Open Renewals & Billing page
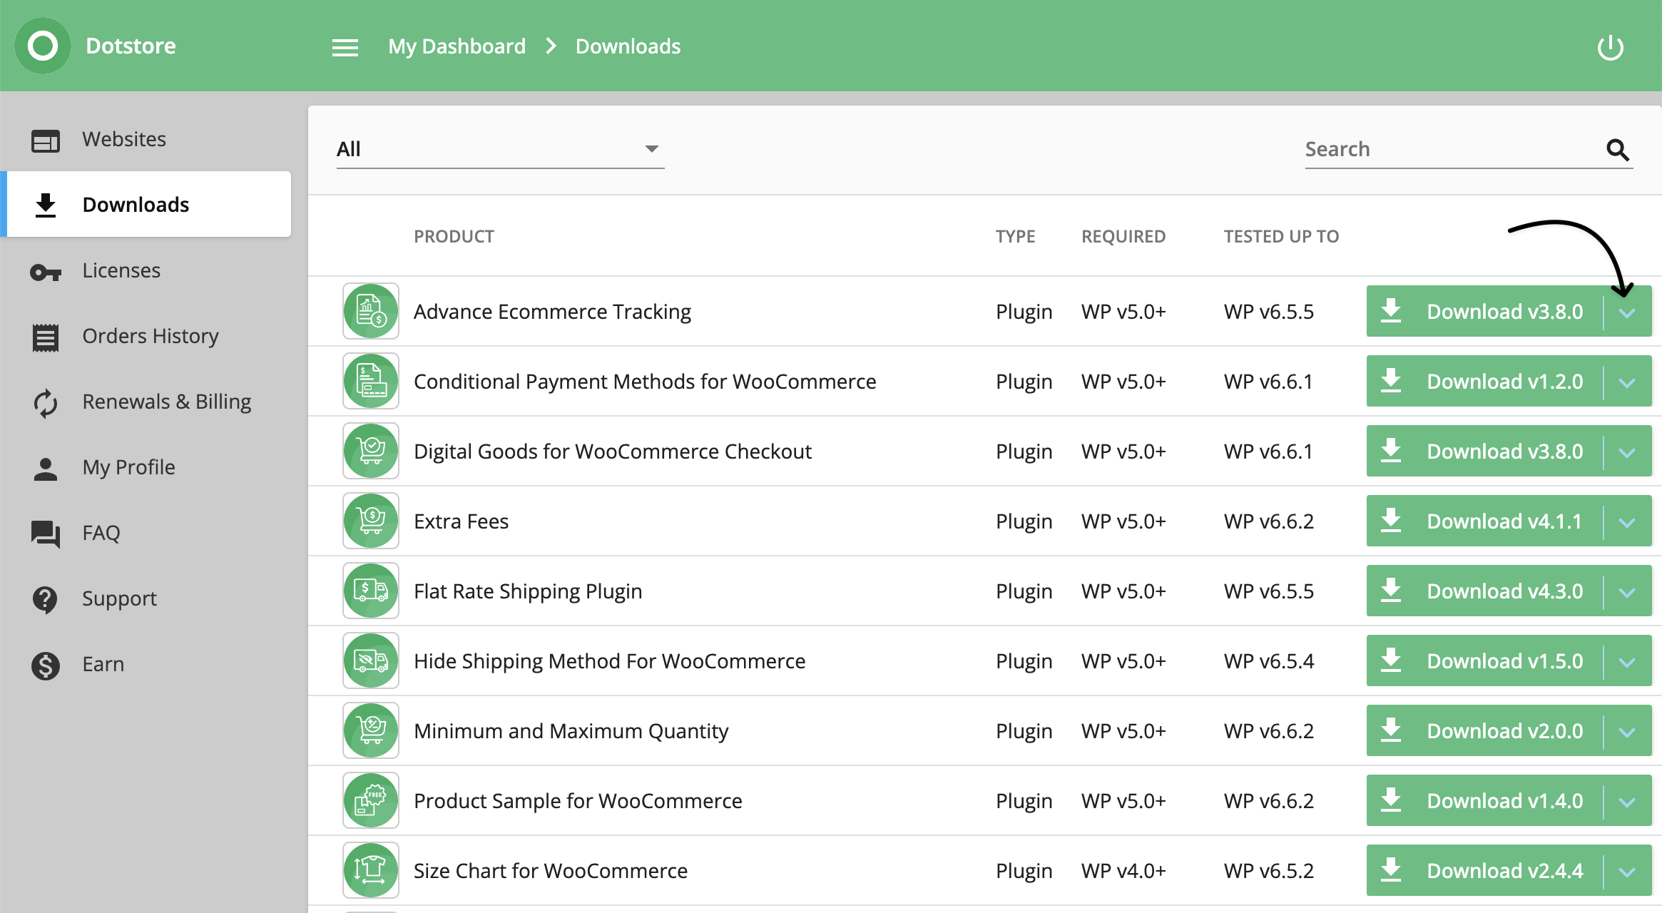The width and height of the screenshot is (1662, 913). click(146, 402)
